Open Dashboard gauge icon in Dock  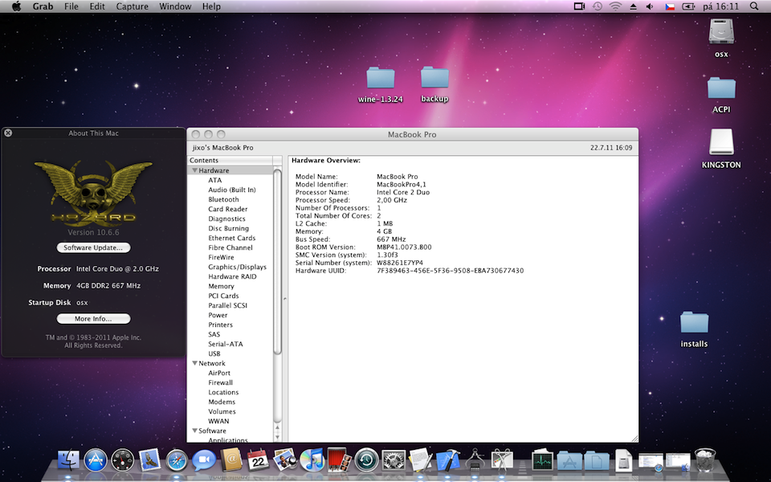(122, 460)
